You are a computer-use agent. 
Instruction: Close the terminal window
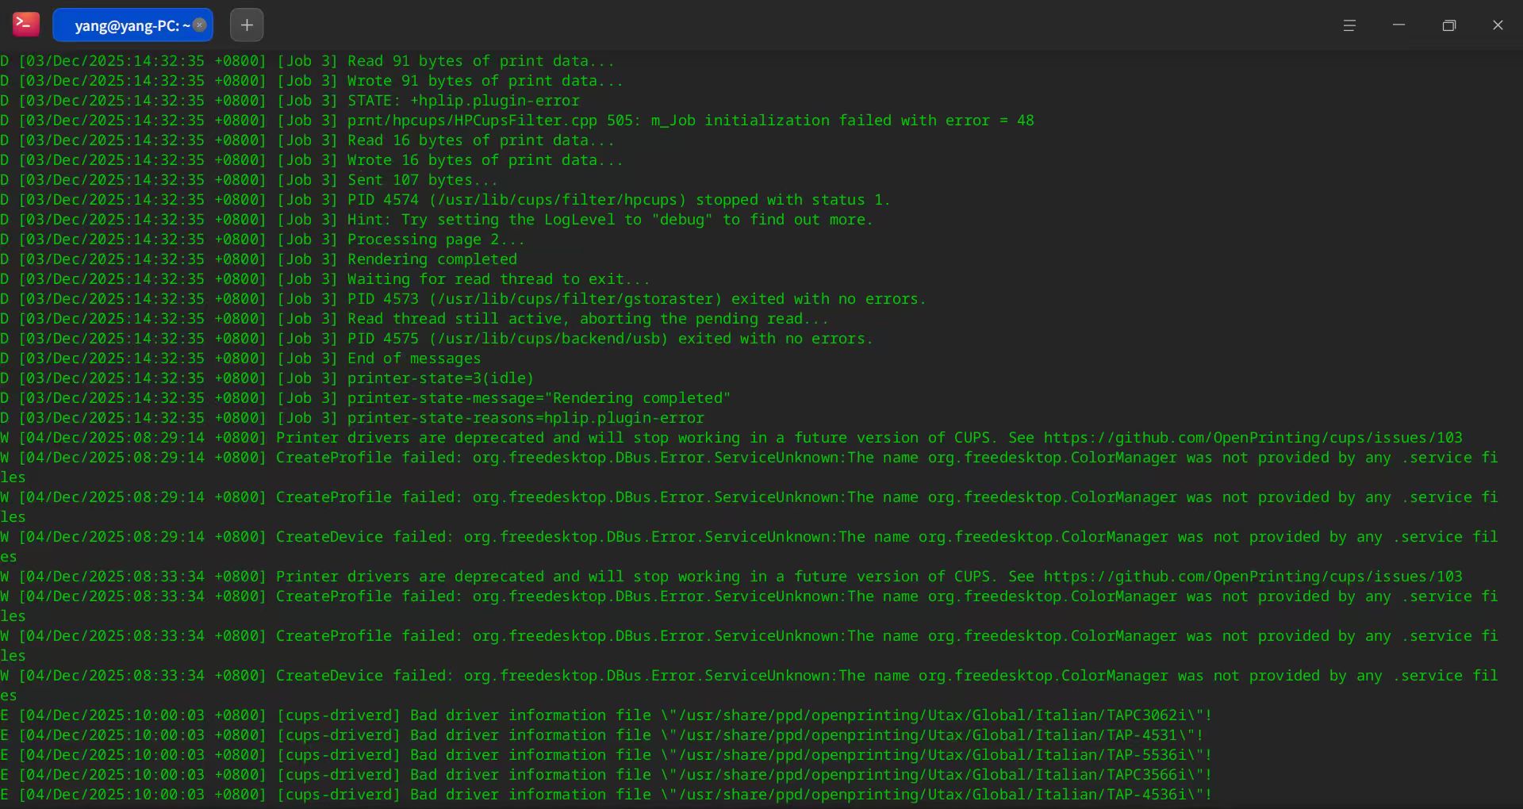(1498, 25)
